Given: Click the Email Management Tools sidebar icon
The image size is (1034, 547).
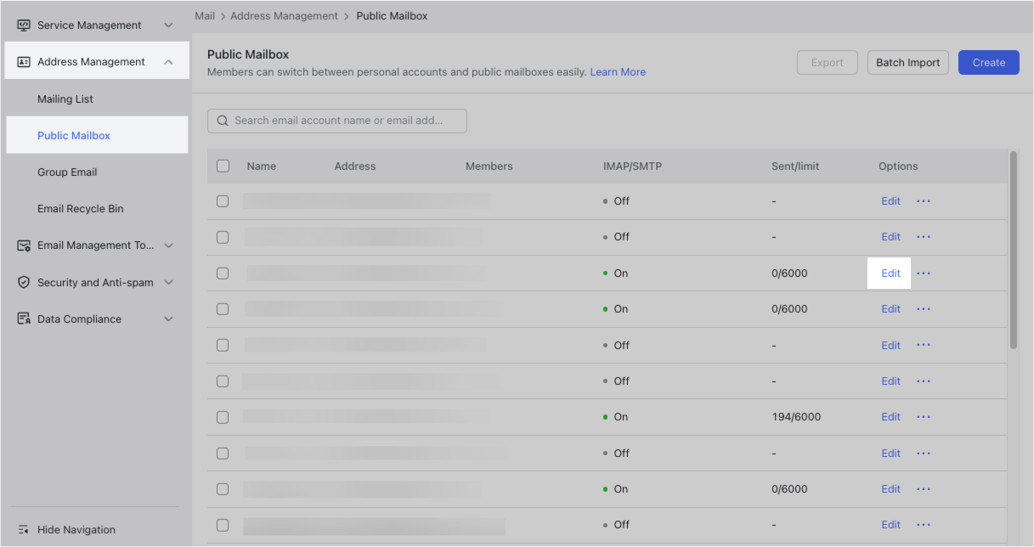Looking at the screenshot, I should point(25,245).
